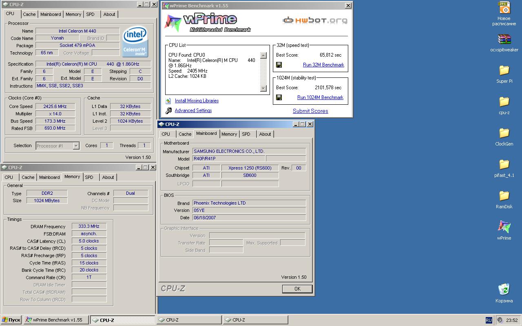The height and width of the screenshot is (326, 522).
Task: Click the wPrime logo in benchmark window
Action: click(208, 23)
